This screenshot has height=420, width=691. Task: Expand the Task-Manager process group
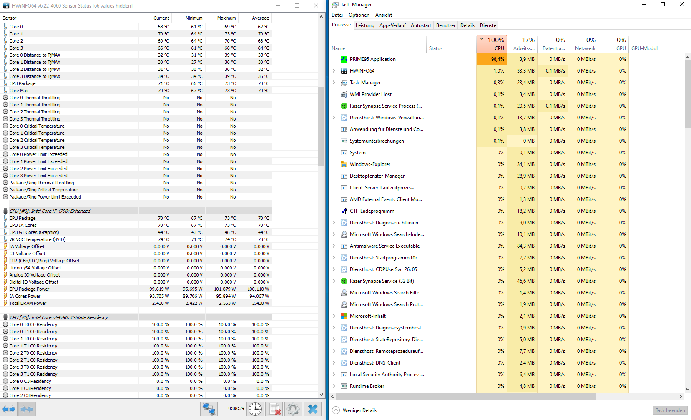[x=334, y=83]
